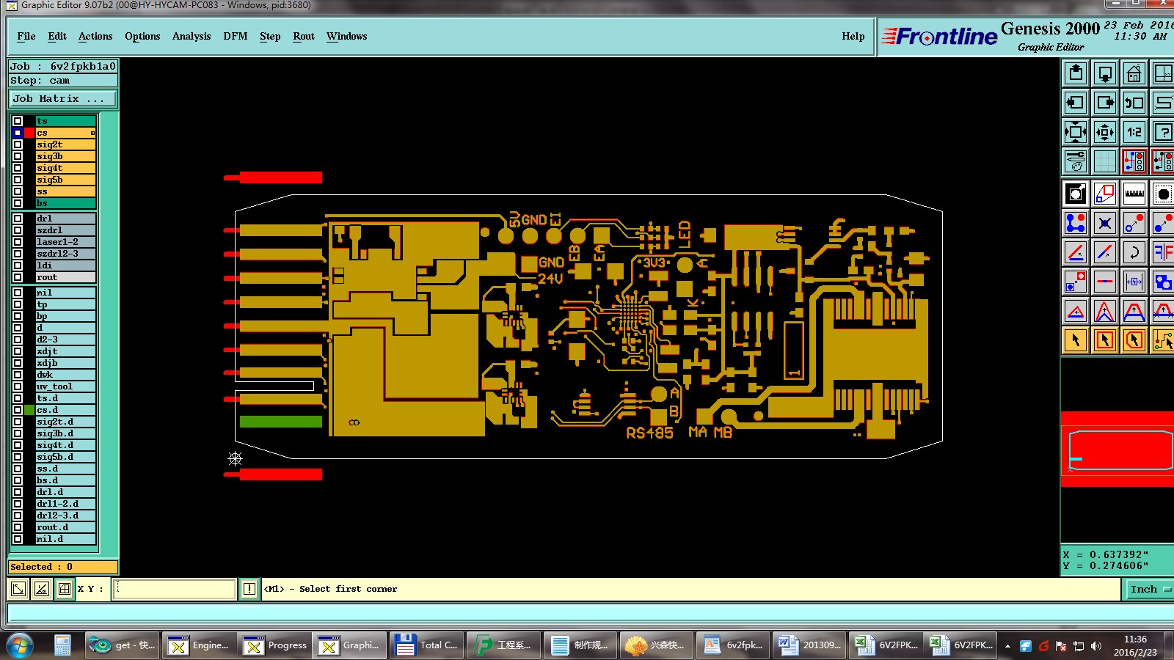The image size is (1174, 660).
Task: Enable the drl layer checkbox
Action: coord(18,219)
